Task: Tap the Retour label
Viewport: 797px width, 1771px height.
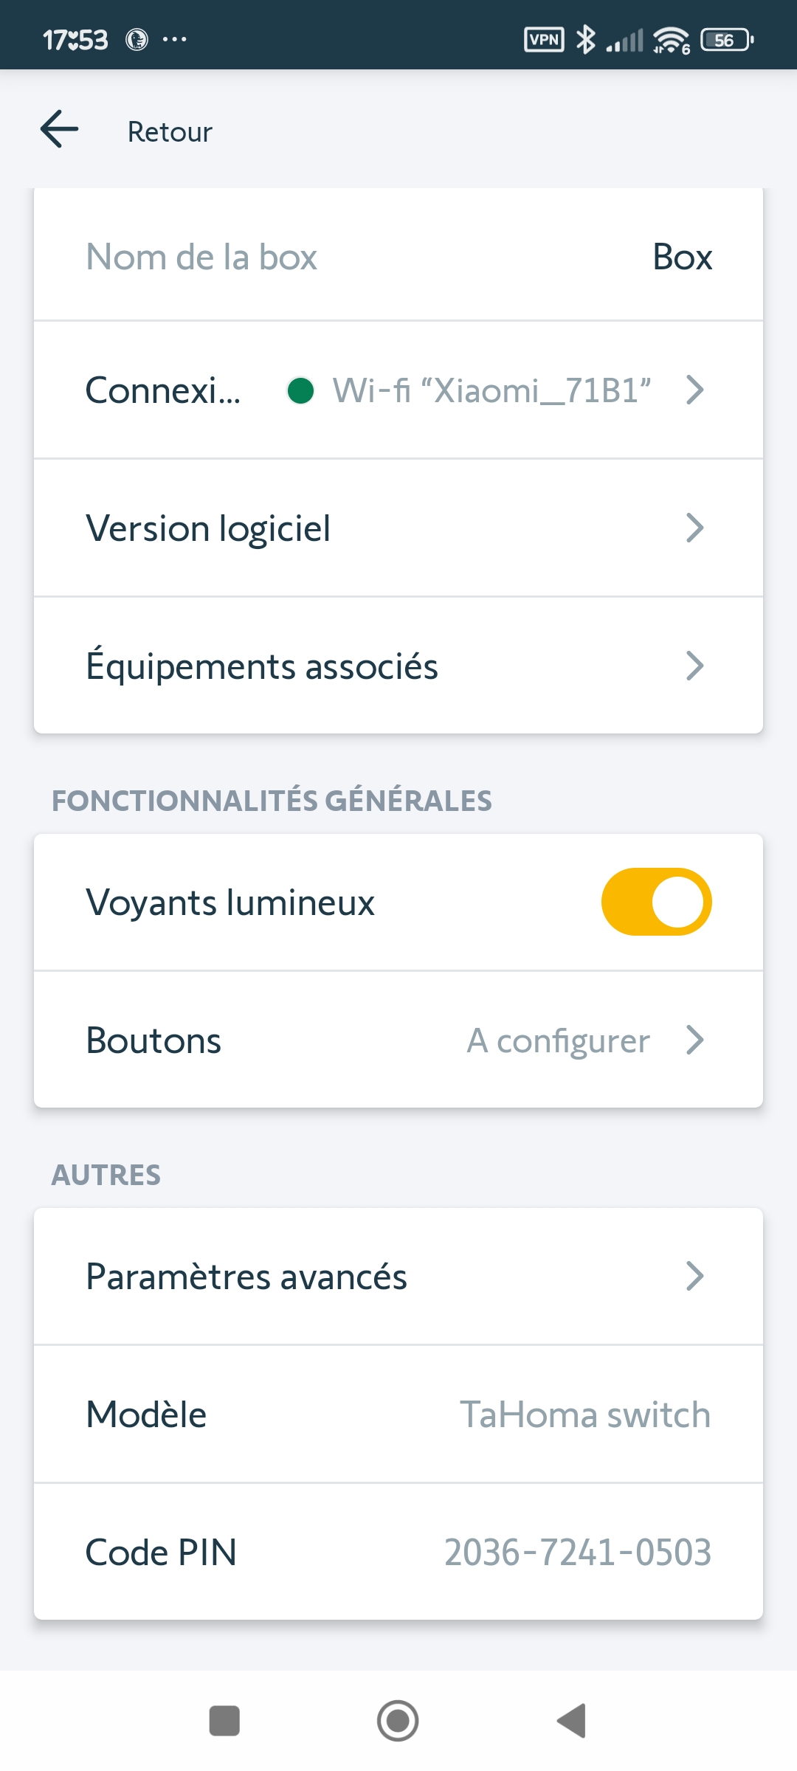Action: [x=170, y=132]
